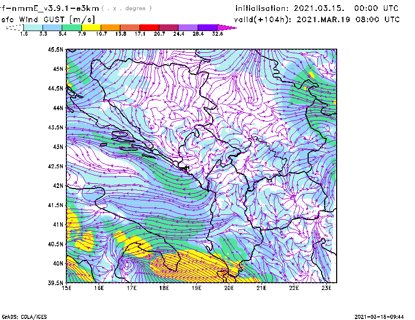Image resolution: width=415 pixels, height=320 pixels.
Task: Click the legend value '1.6'
Action: pos(24,34)
